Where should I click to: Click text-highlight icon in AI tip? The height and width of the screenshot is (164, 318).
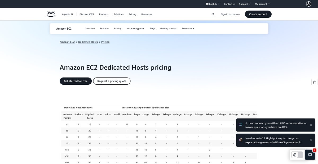tap(241, 140)
